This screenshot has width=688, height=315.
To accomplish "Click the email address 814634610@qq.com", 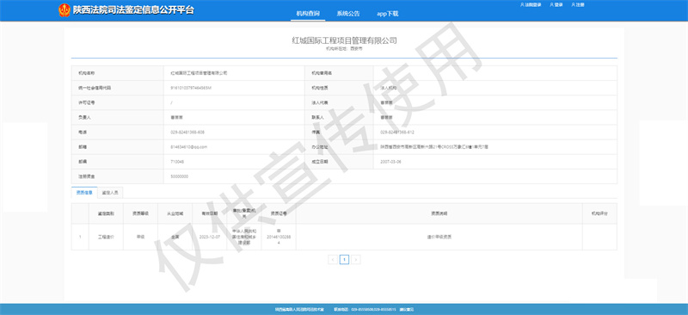I will [188, 146].
